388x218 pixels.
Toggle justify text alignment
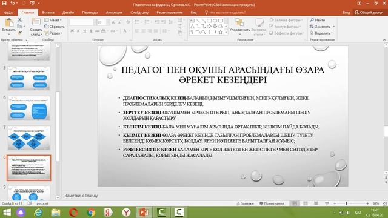coord(156,31)
